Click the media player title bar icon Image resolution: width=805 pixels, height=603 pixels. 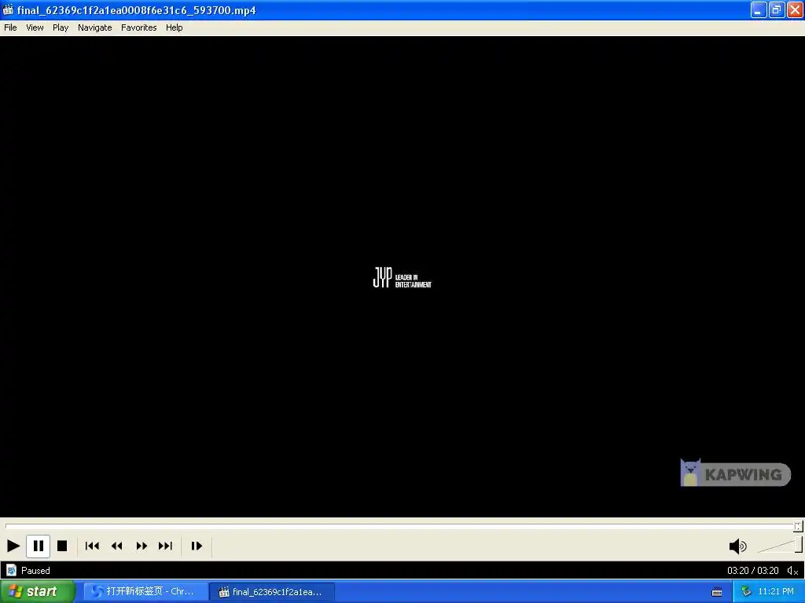point(8,9)
